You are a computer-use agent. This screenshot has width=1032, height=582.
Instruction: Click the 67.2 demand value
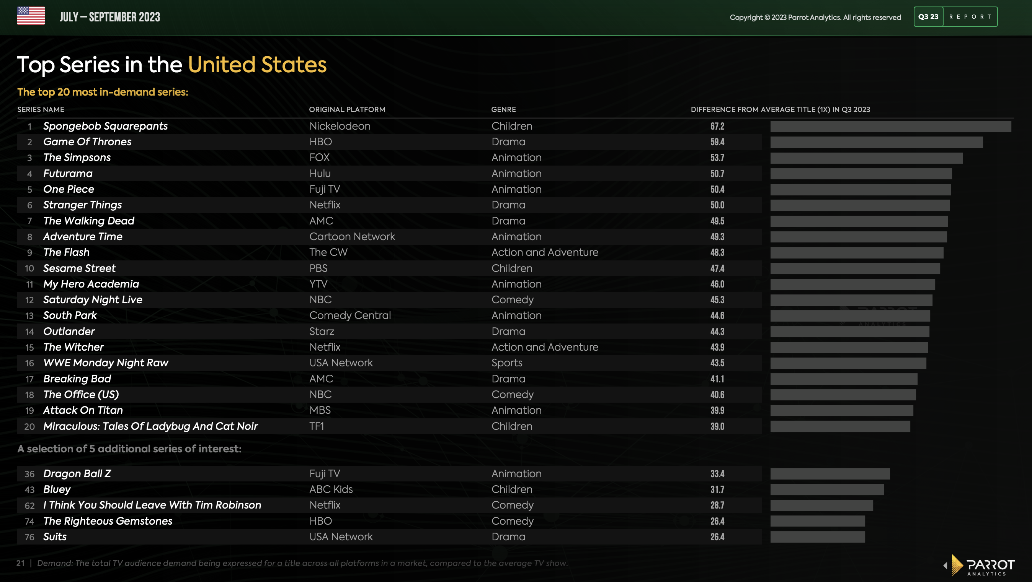click(717, 127)
